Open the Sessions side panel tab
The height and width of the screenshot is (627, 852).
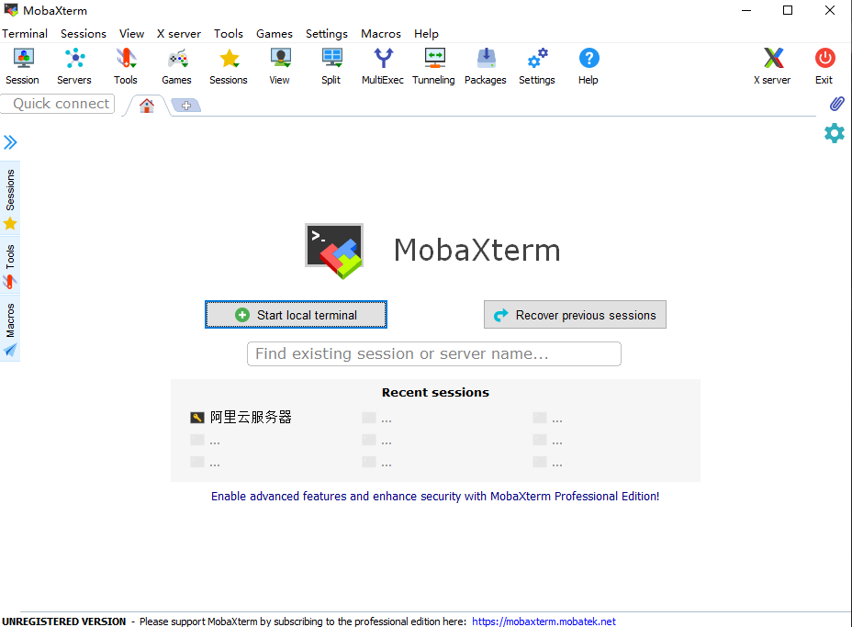pos(10,199)
